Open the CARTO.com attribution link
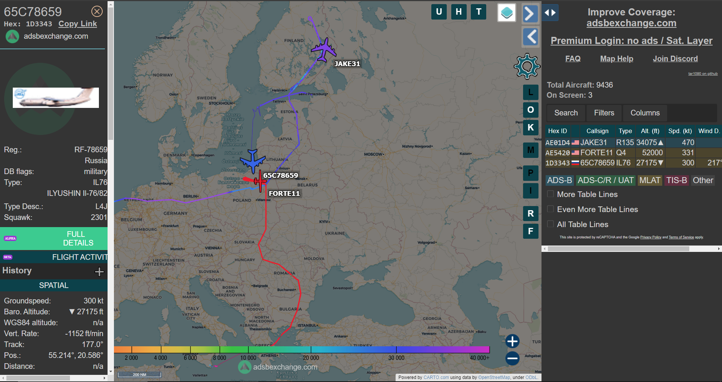 point(436,377)
